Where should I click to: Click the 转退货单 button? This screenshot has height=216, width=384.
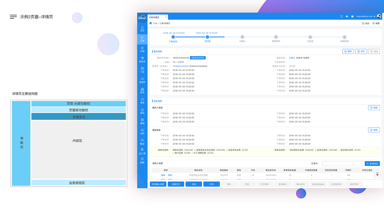coord(354,184)
